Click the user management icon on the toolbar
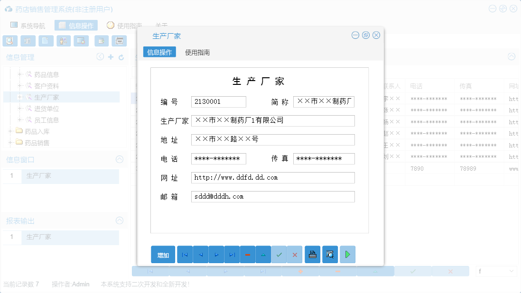The width and height of the screenshot is (521, 293). 63,41
